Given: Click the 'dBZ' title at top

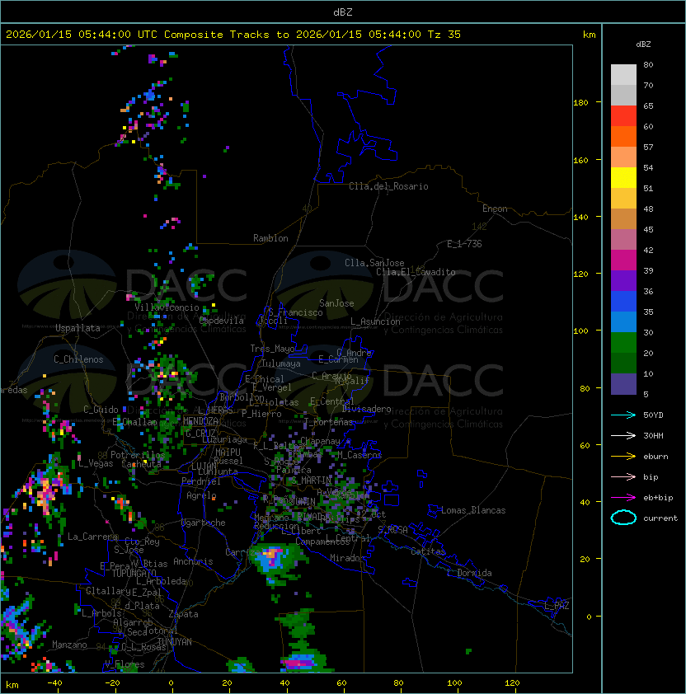Looking at the screenshot, I should [x=343, y=12].
